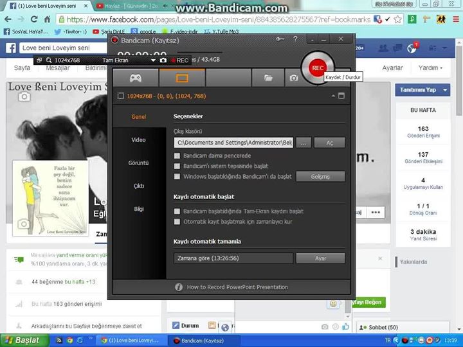Select Çıktı tab in Bandicam sidebar
463x347 pixels.
(x=139, y=186)
